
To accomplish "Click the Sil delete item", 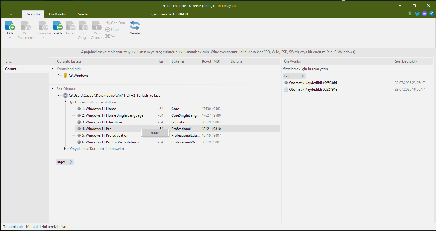I will 110,36.
